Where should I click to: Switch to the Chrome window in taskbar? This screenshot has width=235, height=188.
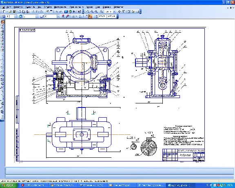point(63,185)
